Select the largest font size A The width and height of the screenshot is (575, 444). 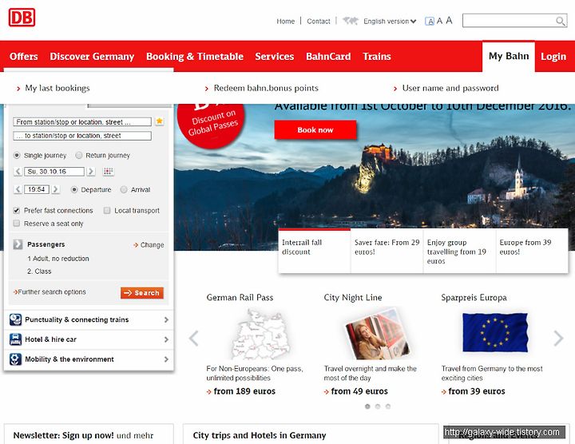pos(449,21)
